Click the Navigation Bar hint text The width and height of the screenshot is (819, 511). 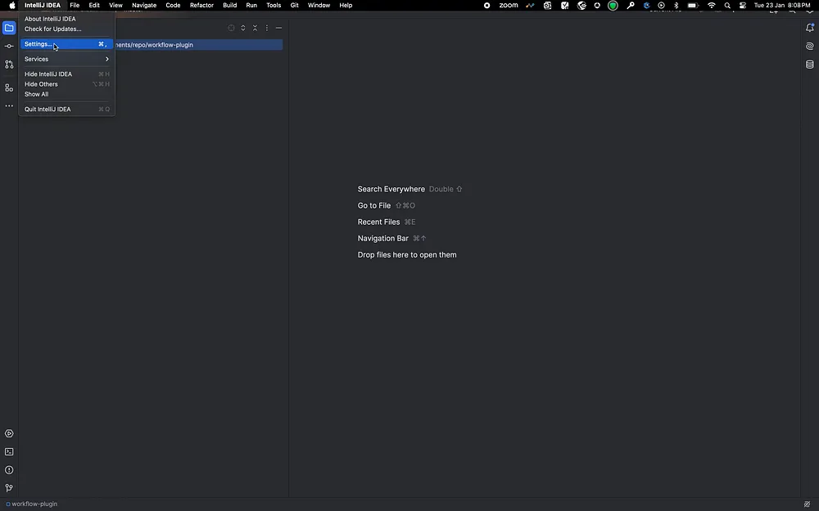(382, 238)
